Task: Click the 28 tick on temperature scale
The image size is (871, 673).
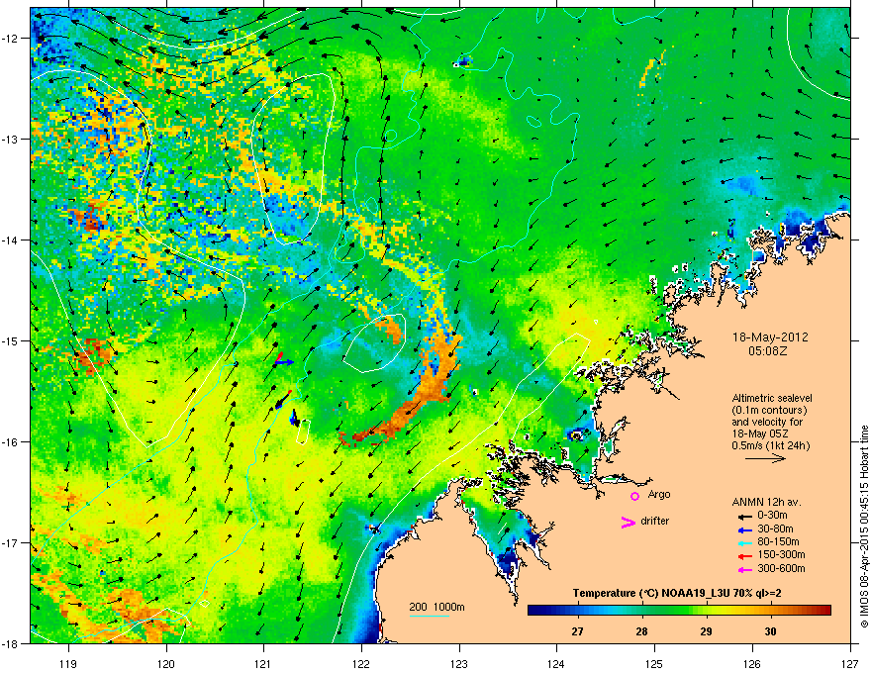Action: (x=642, y=631)
